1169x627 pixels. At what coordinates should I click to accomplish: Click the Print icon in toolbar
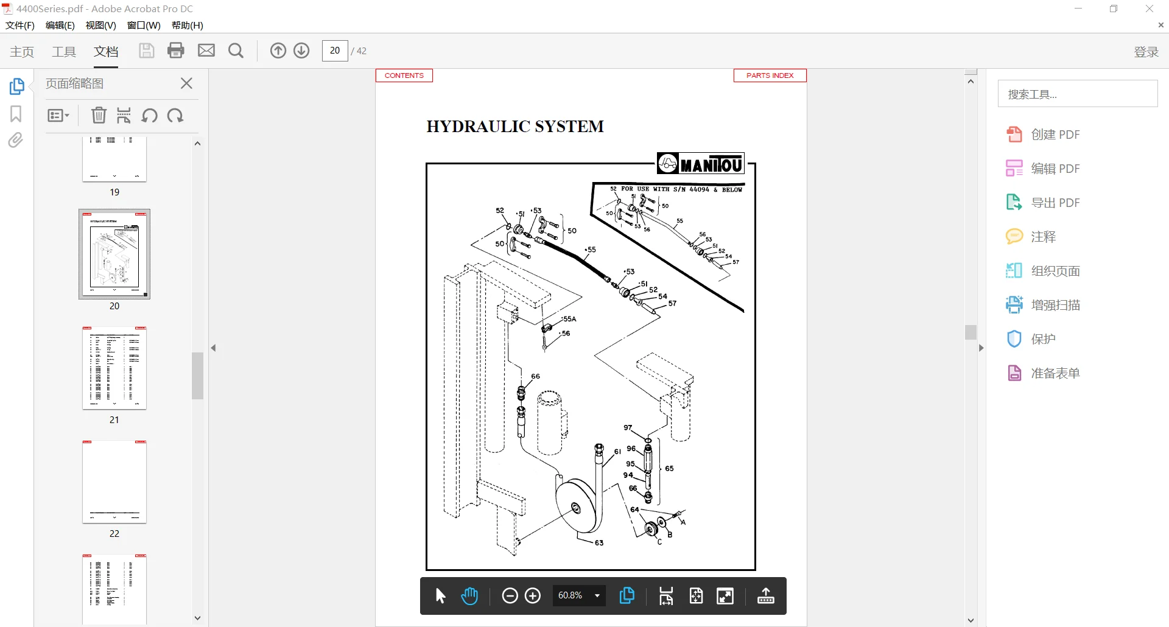coord(176,51)
